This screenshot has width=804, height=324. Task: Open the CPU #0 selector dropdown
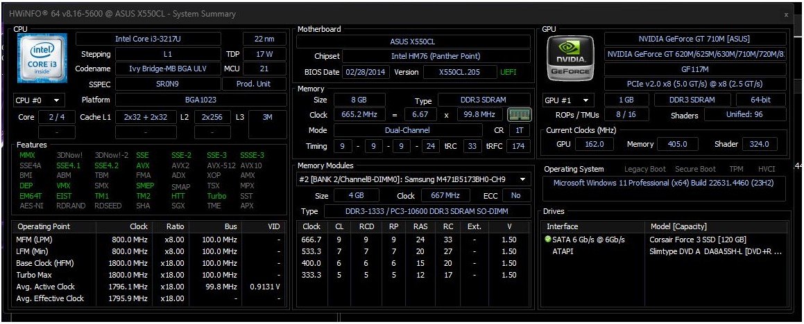click(38, 100)
